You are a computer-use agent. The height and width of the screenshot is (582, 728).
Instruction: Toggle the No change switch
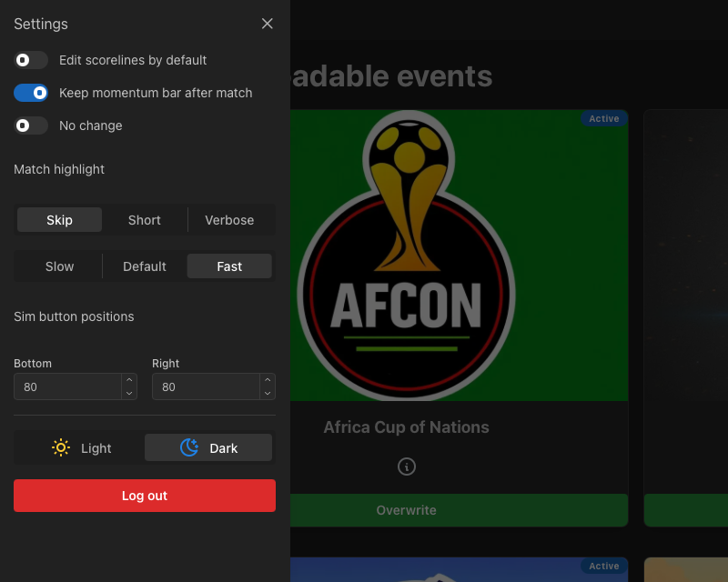click(31, 125)
